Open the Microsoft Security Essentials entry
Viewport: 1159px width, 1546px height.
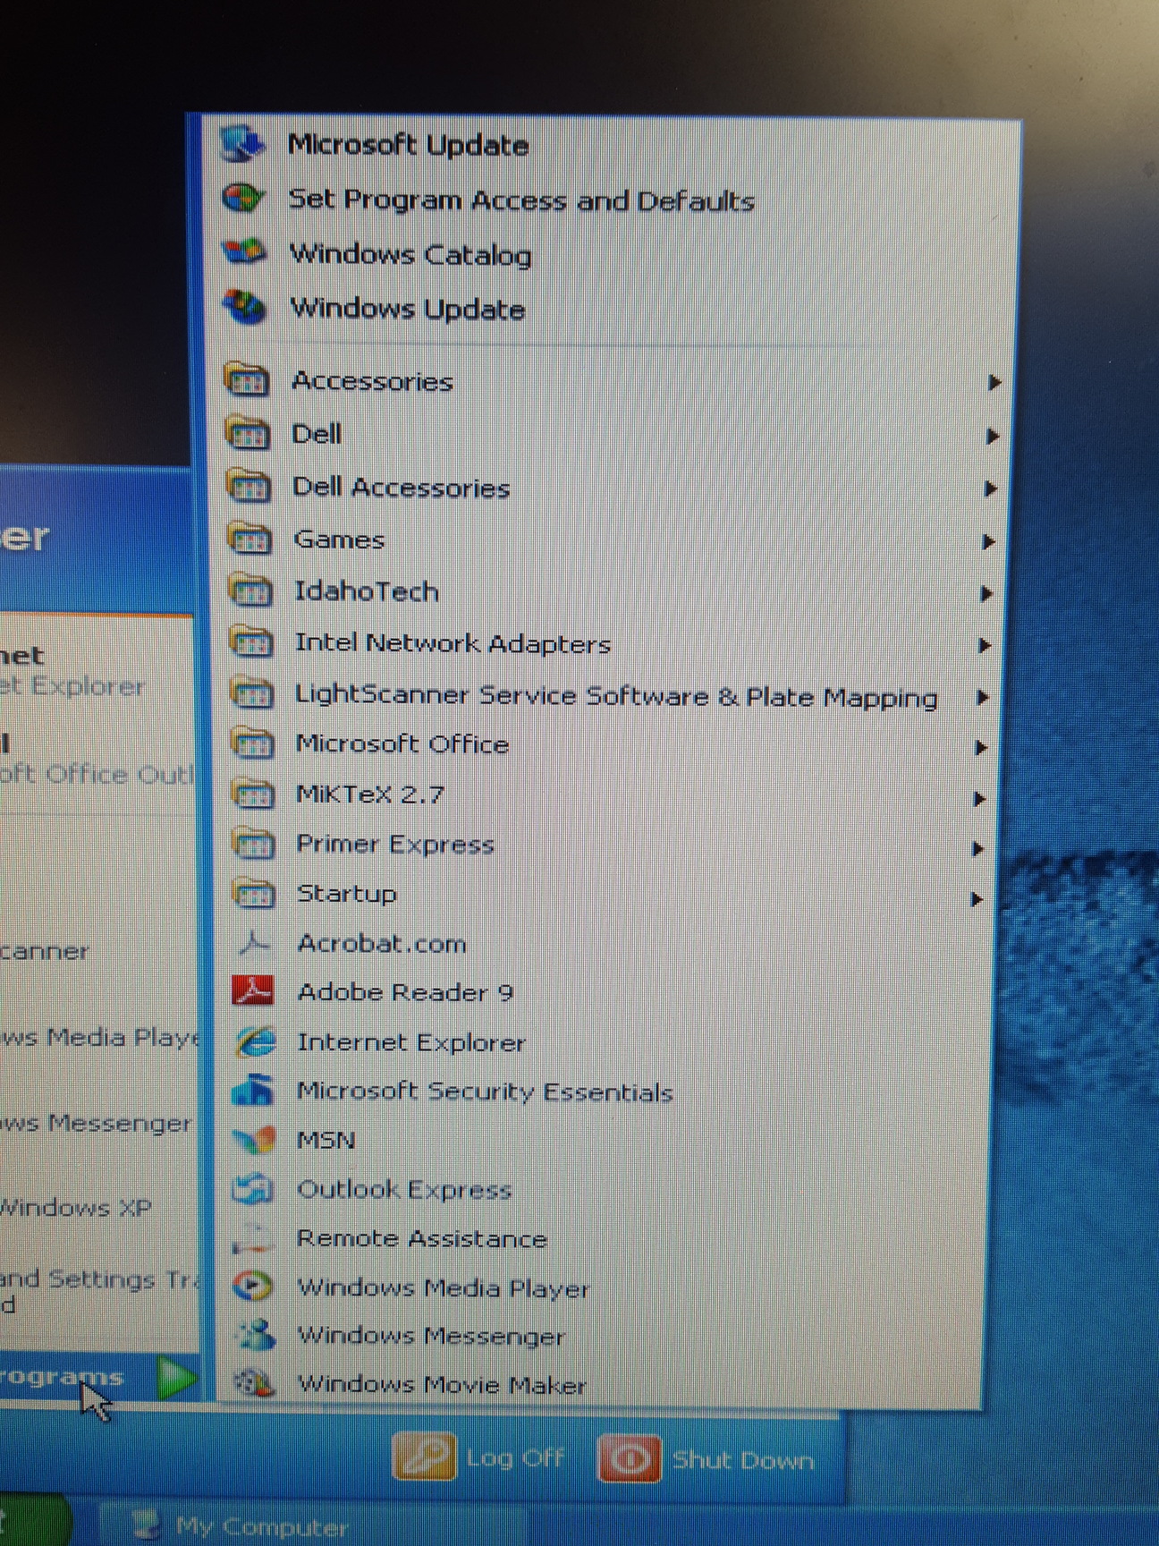(x=485, y=1092)
